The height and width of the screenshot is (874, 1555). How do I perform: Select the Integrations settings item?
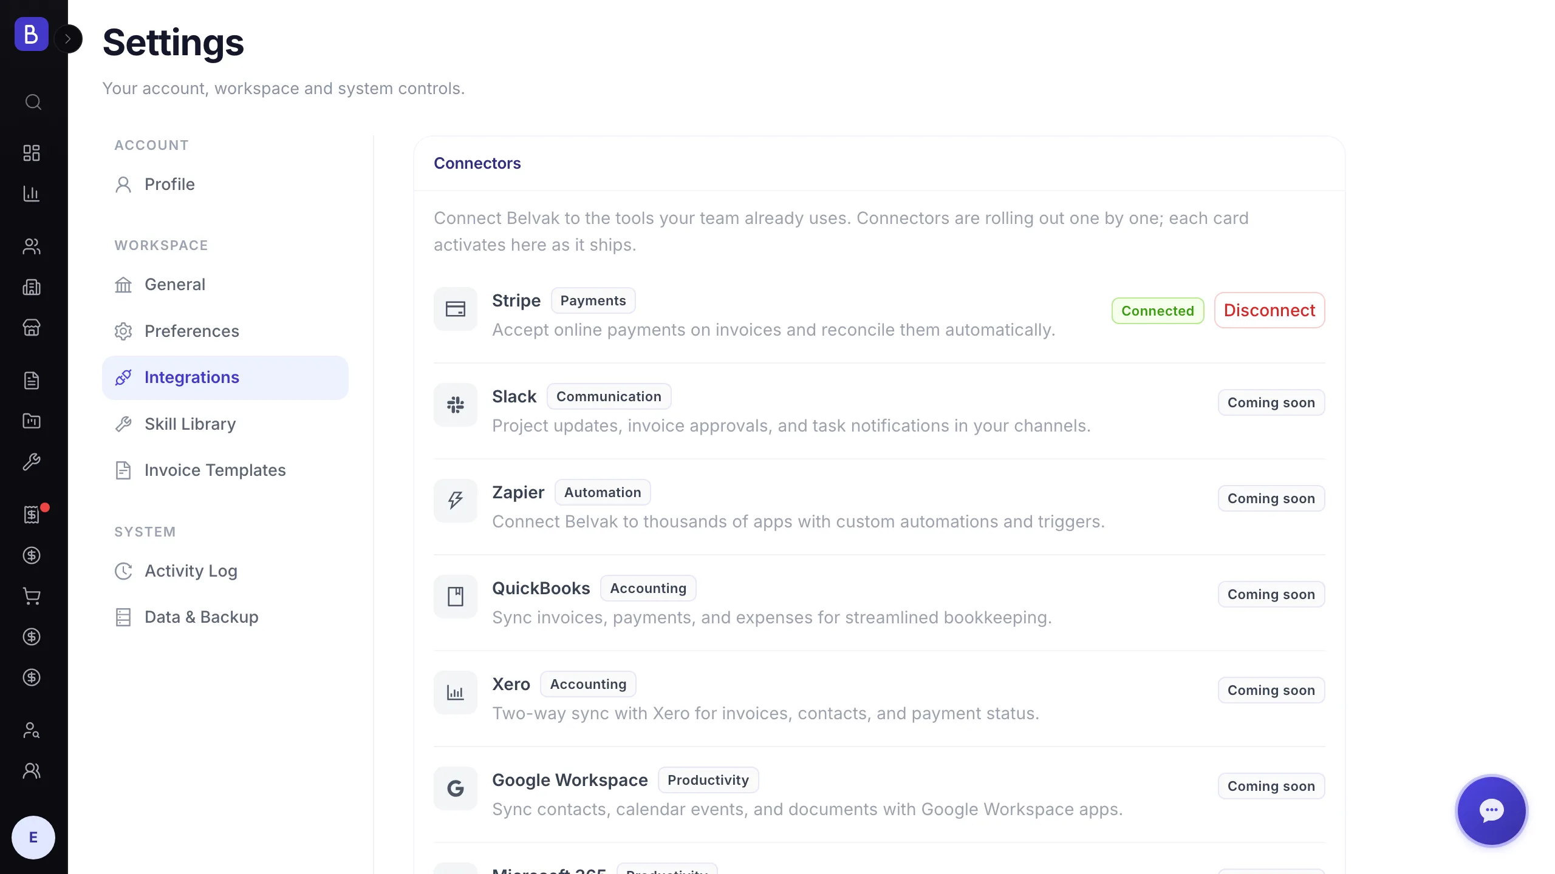(225, 378)
